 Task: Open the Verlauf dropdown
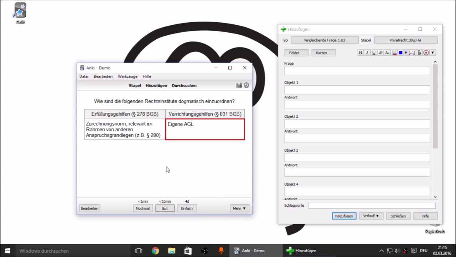tap(371, 216)
